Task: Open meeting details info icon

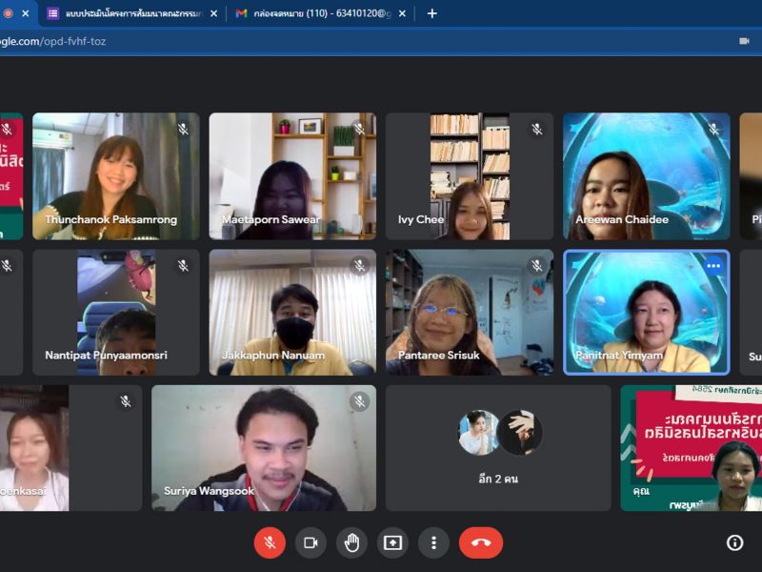Action: (x=734, y=542)
